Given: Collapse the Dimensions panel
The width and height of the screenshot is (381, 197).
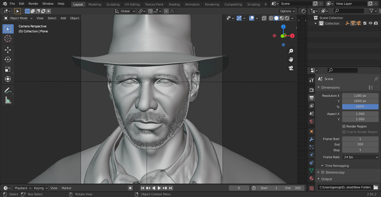Looking at the screenshot, I should 319,87.
